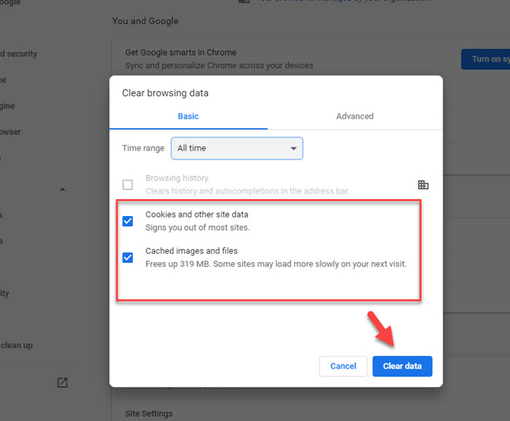This screenshot has height=421, width=510.
Task: Click 'Cookies and other site data' text
Action: [x=197, y=215]
